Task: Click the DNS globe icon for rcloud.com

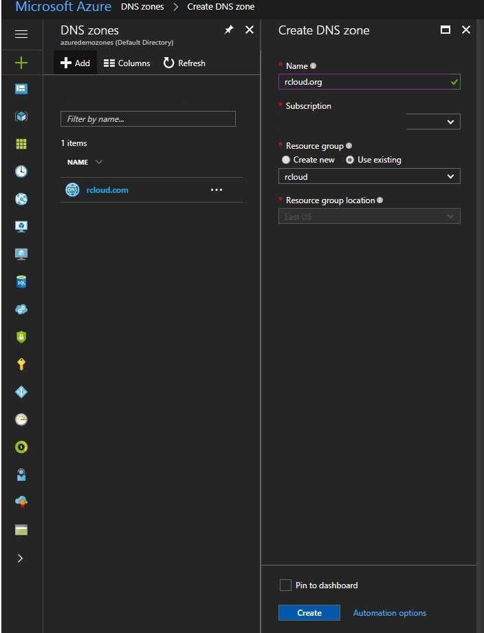Action: [x=73, y=189]
